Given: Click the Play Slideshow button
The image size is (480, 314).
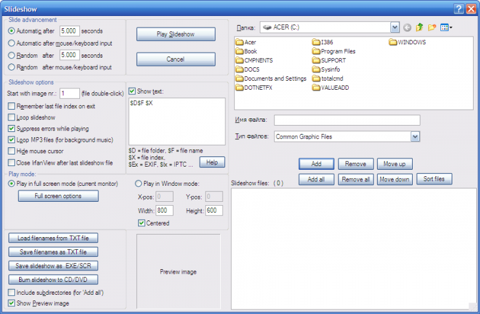Looking at the screenshot, I should click(176, 34).
